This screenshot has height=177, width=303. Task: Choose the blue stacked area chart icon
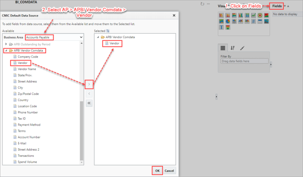[221, 21]
